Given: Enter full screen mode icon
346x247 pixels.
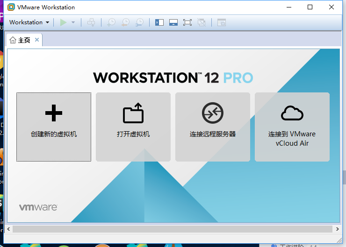Looking at the screenshot, I should tap(187, 22).
